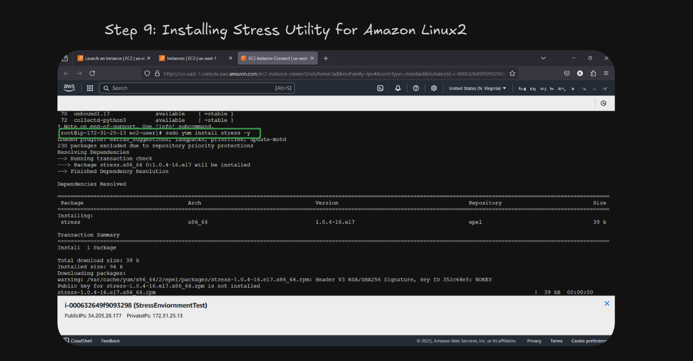693x361 pixels.
Task: Click the AWS console search field
Action: (x=197, y=88)
